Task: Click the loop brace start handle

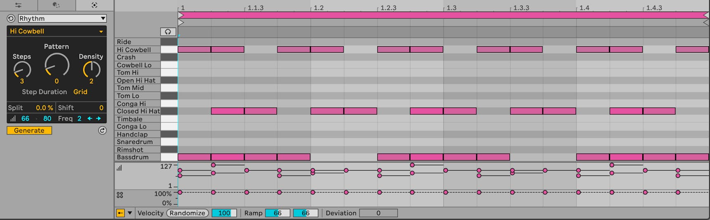Action: (181, 15)
